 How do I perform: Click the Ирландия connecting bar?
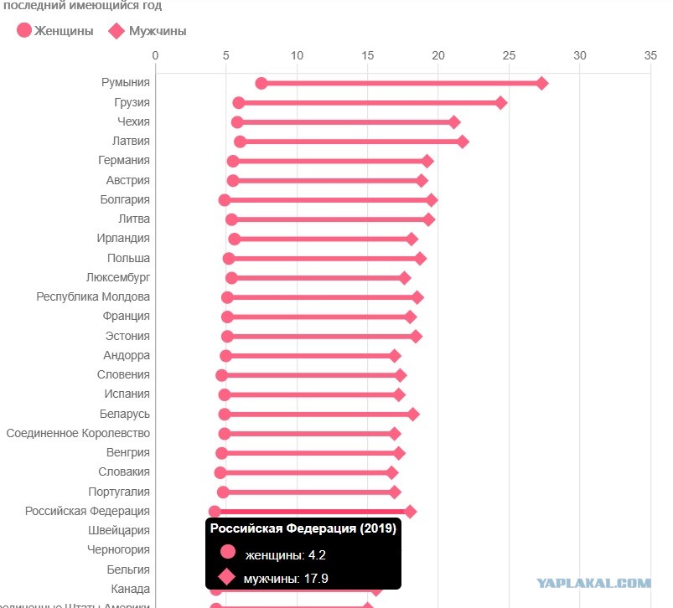pos(323,240)
